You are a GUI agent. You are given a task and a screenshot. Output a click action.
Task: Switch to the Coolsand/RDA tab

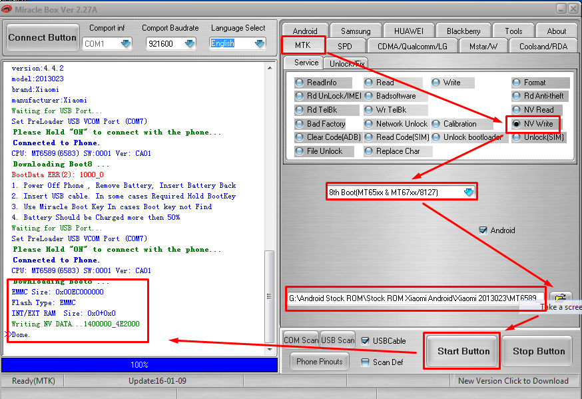click(x=543, y=47)
